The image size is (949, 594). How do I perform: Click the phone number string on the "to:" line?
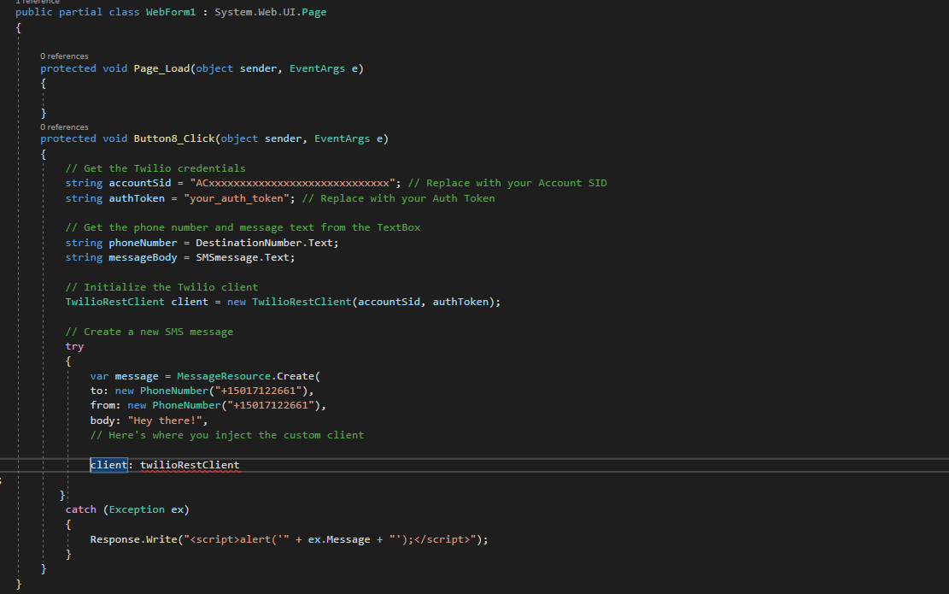click(x=259, y=391)
